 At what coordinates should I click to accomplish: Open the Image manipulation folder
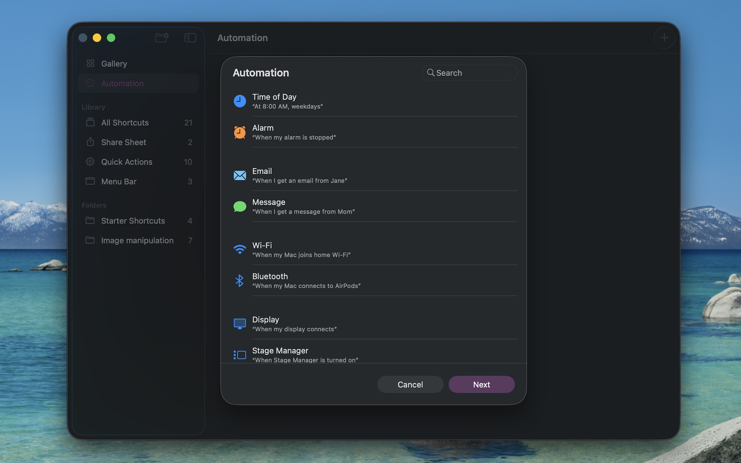(138, 240)
